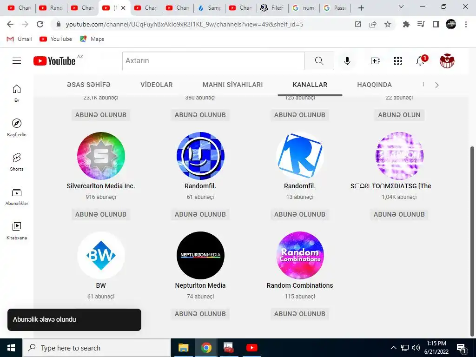Open the Chrome media control icon

[x=421, y=24]
